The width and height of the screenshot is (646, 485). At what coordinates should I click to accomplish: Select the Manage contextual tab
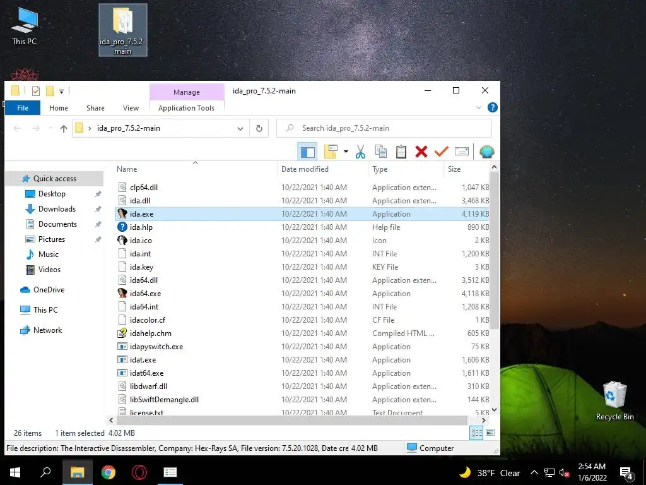[x=187, y=92]
